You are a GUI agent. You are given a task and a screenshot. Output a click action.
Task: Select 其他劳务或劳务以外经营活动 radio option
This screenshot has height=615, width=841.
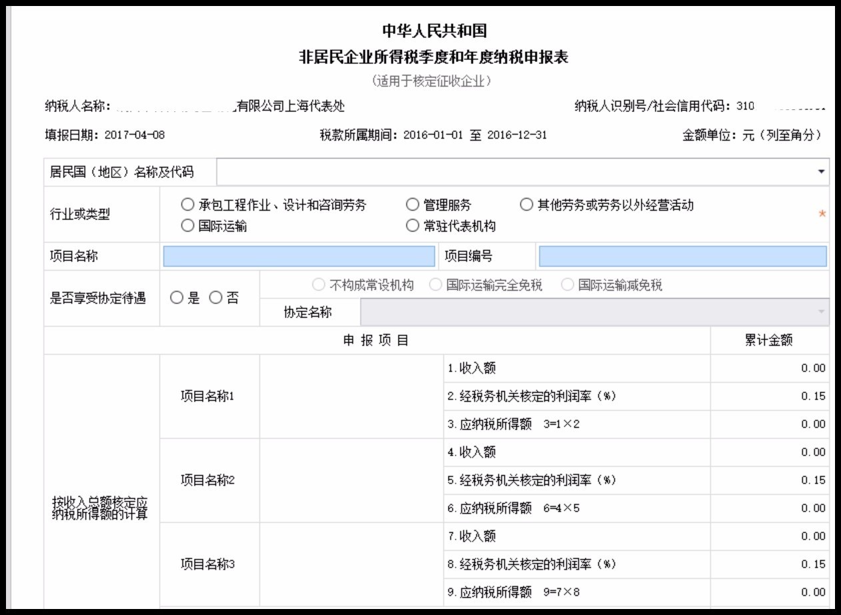526,205
